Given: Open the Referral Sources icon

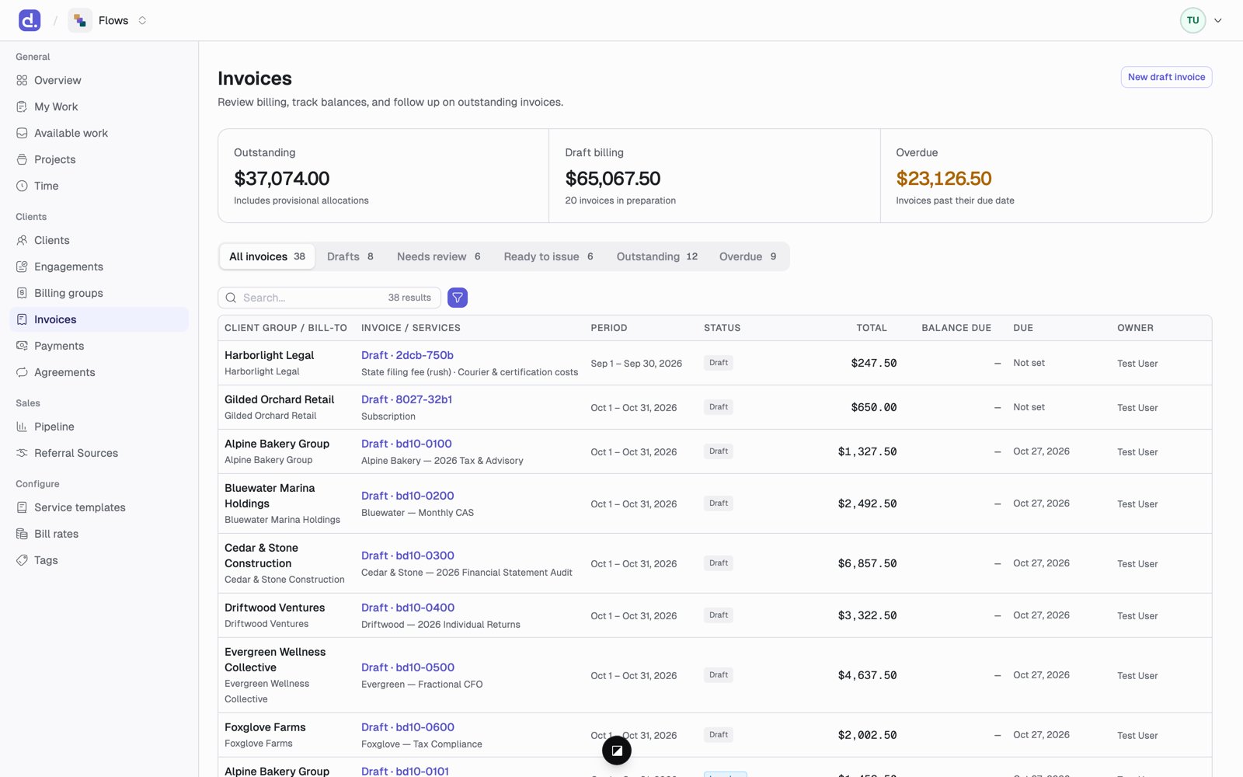Looking at the screenshot, I should click(x=22, y=453).
